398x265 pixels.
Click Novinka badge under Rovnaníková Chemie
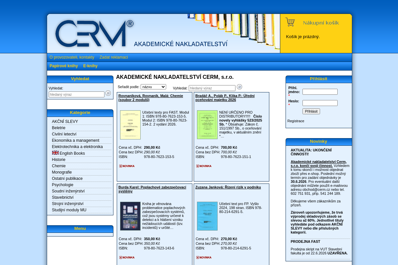click(x=127, y=166)
